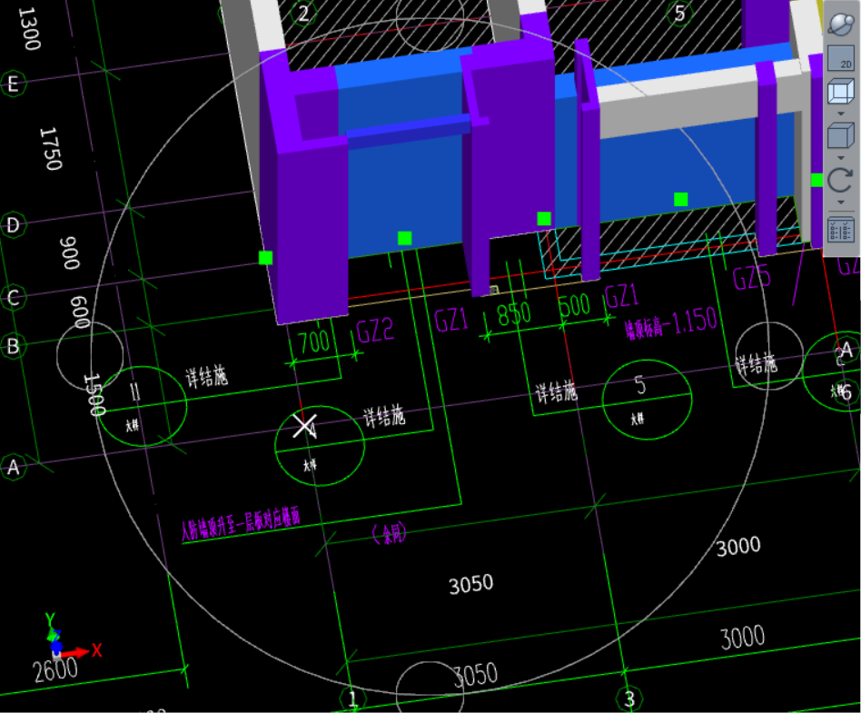The height and width of the screenshot is (713, 861).
Task: Select green grip above the 850 dimension
Action: coord(544,219)
